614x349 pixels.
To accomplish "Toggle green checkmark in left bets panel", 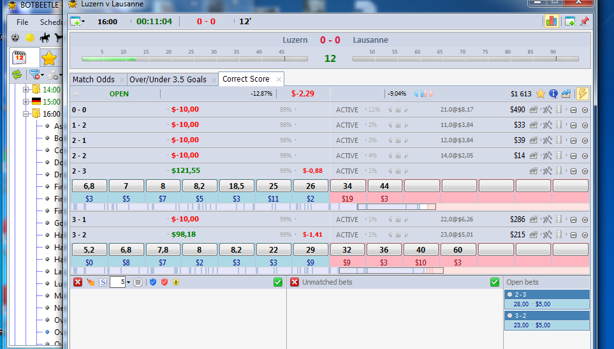I will tap(278, 282).
